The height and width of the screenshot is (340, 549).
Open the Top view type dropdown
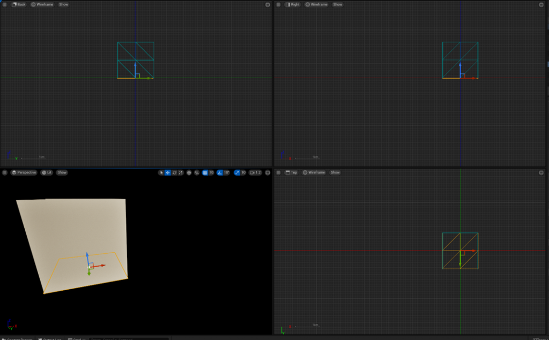(291, 172)
